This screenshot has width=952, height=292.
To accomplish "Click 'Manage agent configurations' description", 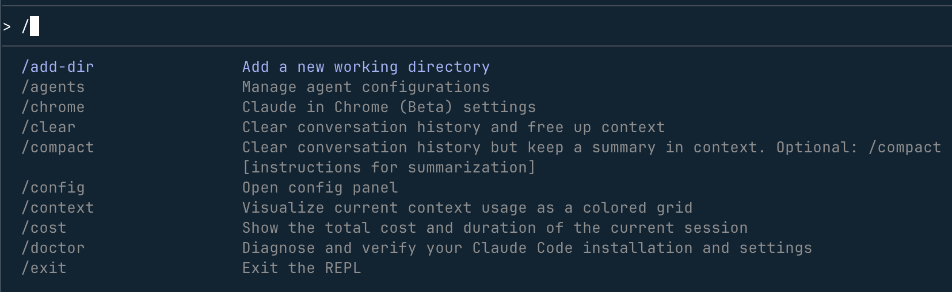I will coord(365,87).
